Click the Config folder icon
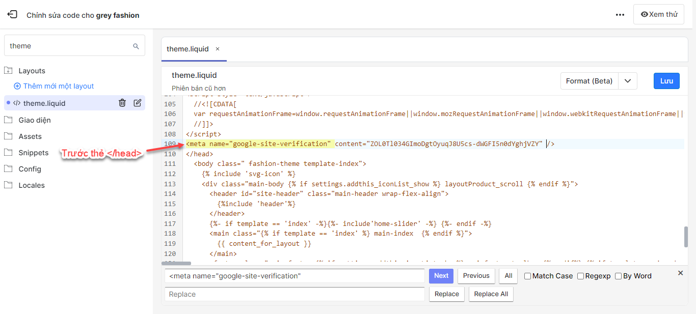The width and height of the screenshot is (696, 314). (x=8, y=169)
